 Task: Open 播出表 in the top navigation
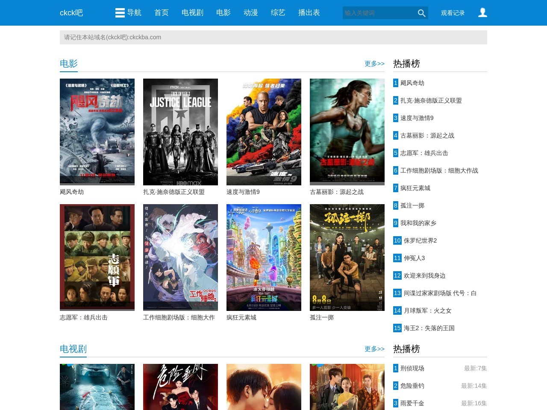tap(309, 13)
